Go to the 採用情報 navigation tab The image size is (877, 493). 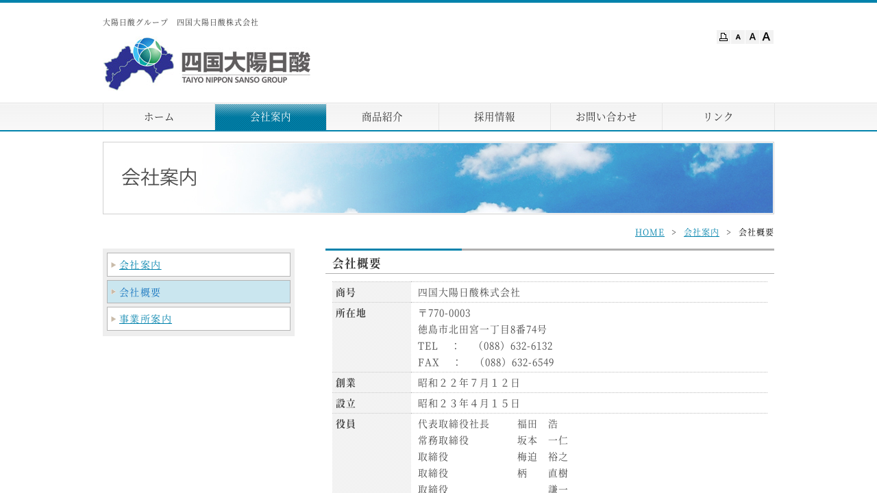495,117
